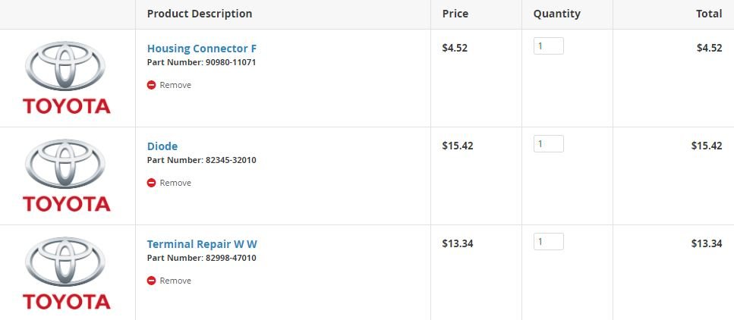Click the Quantity column header
Image resolution: width=734 pixels, height=320 pixels.
[x=556, y=14]
